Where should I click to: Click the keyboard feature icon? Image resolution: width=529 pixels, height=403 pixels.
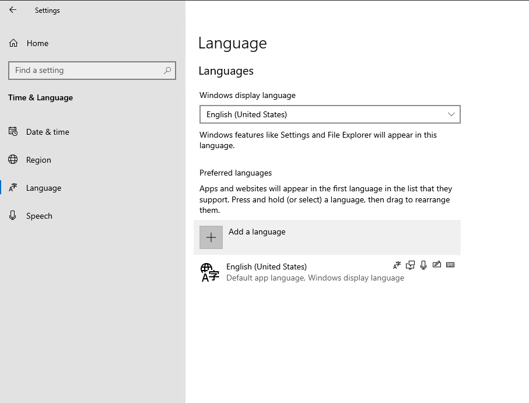click(x=450, y=265)
